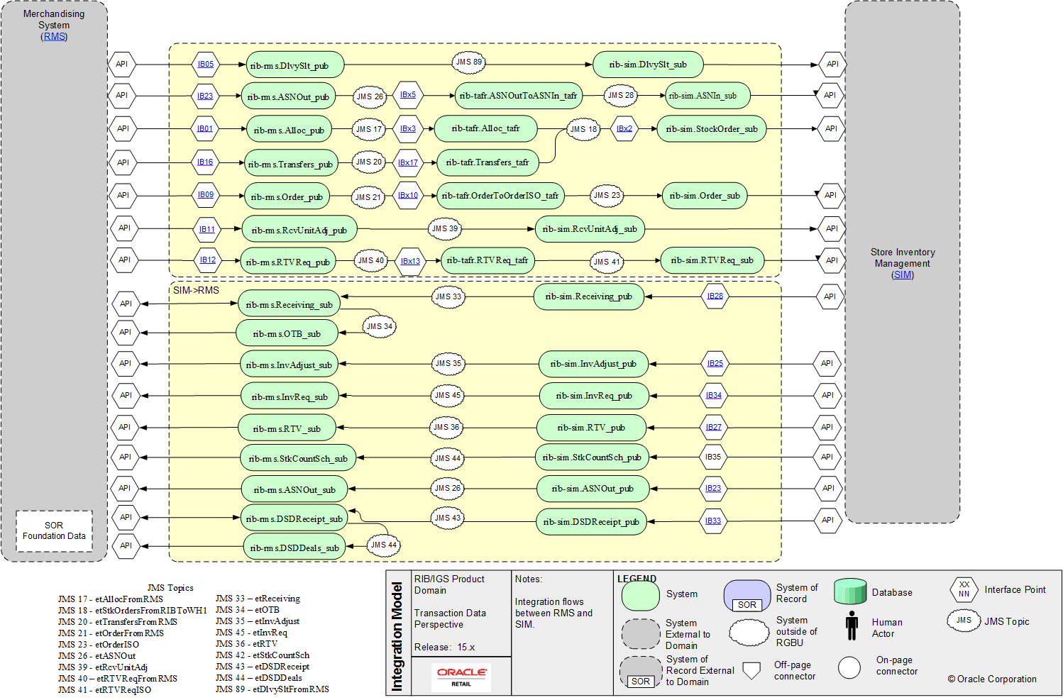Open the IB28 interface link
Image resolution: width=1063 pixels, height=700 pixels.
click(715, 296)
